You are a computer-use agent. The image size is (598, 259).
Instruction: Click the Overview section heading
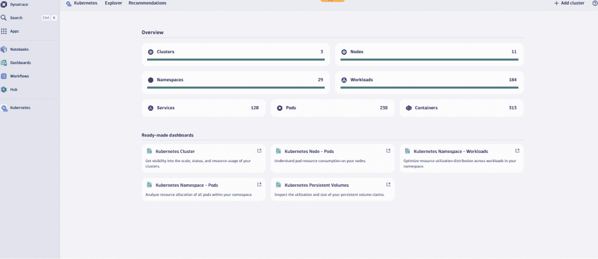152,33
